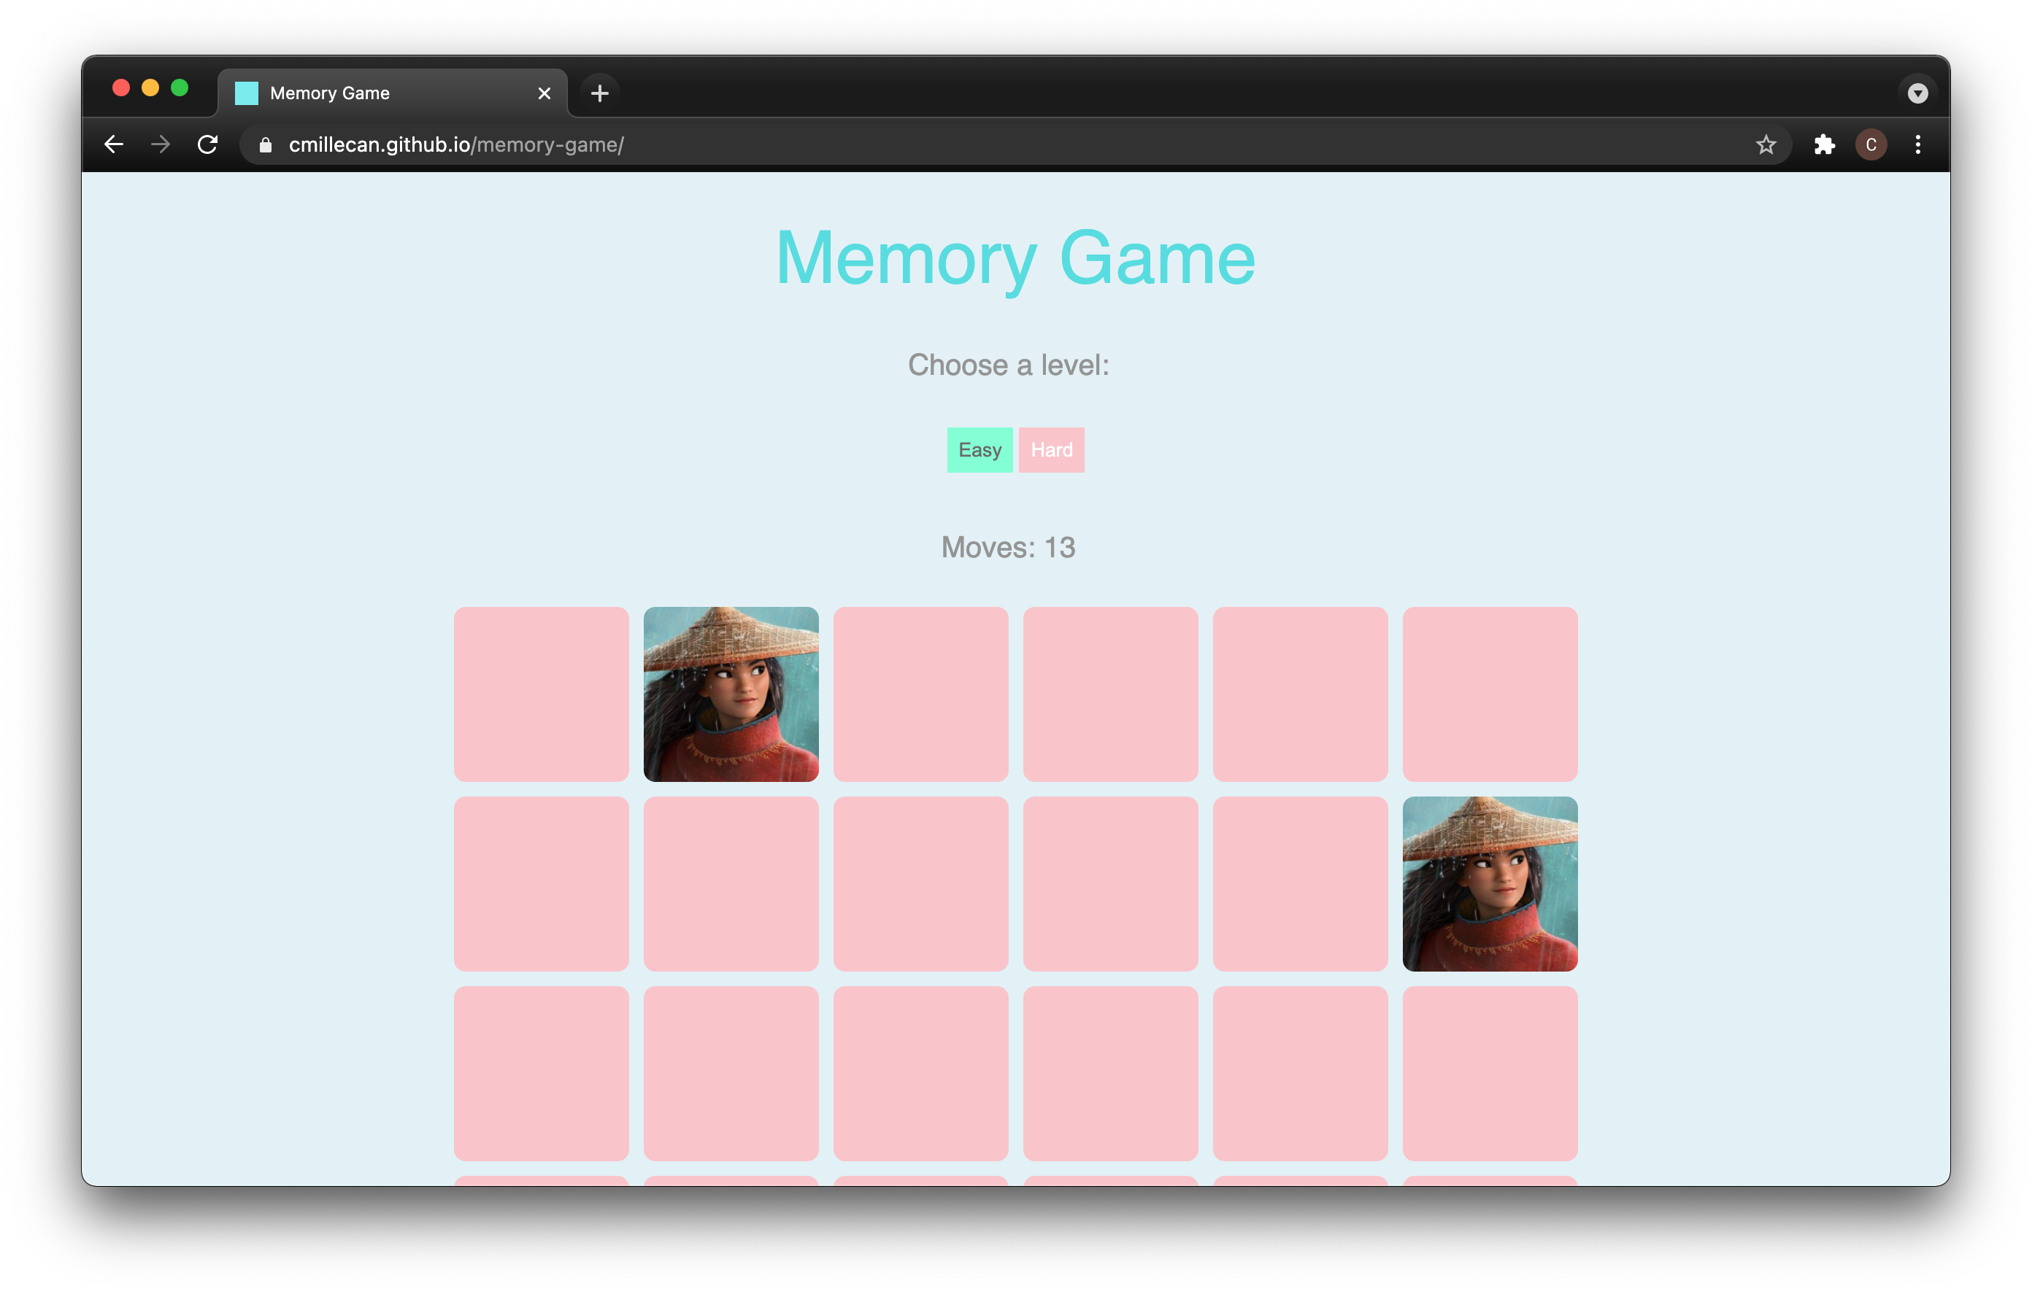Close the Memory Game tab
The width and height of the screenshot is (2032, 1294).
tap(544, 93)
